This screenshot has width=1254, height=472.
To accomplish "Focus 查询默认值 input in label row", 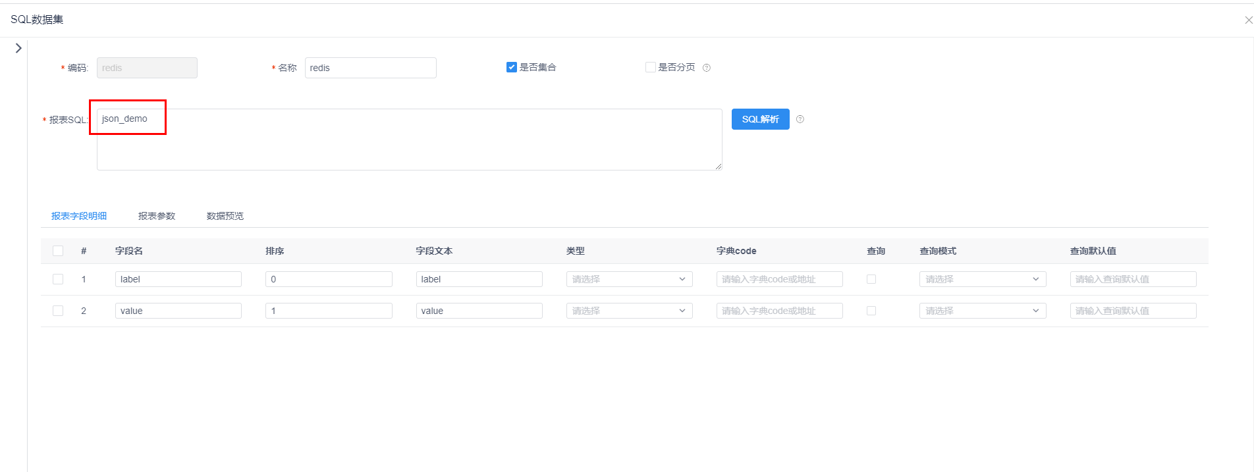I will click(1133, 279).
